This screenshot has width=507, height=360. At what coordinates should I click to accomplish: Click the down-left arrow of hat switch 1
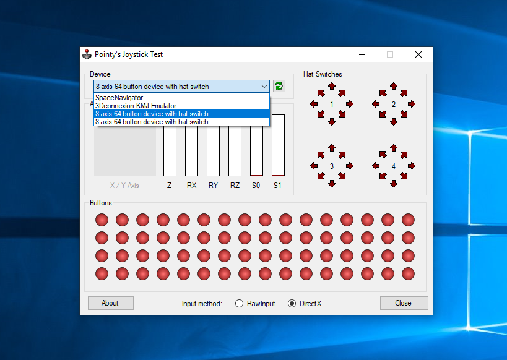321,114
